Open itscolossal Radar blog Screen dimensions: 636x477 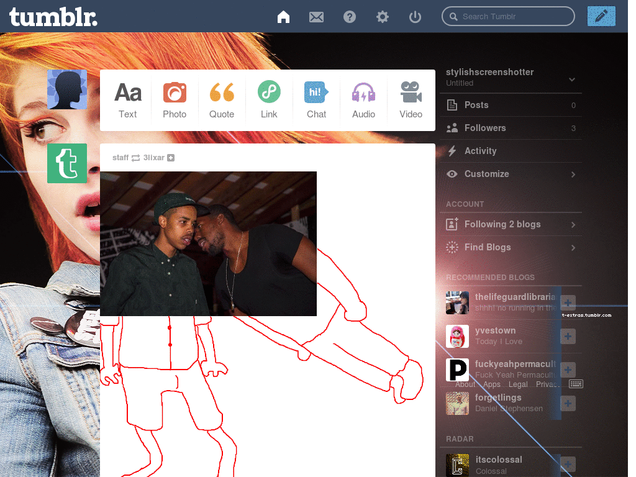click(499, 460)
